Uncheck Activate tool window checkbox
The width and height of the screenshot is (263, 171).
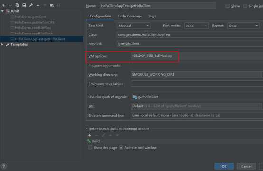(x=121, y=148)
